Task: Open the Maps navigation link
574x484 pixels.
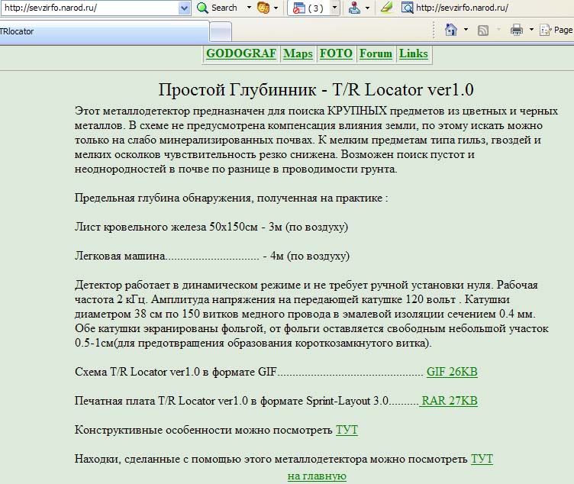Action: 298,53
